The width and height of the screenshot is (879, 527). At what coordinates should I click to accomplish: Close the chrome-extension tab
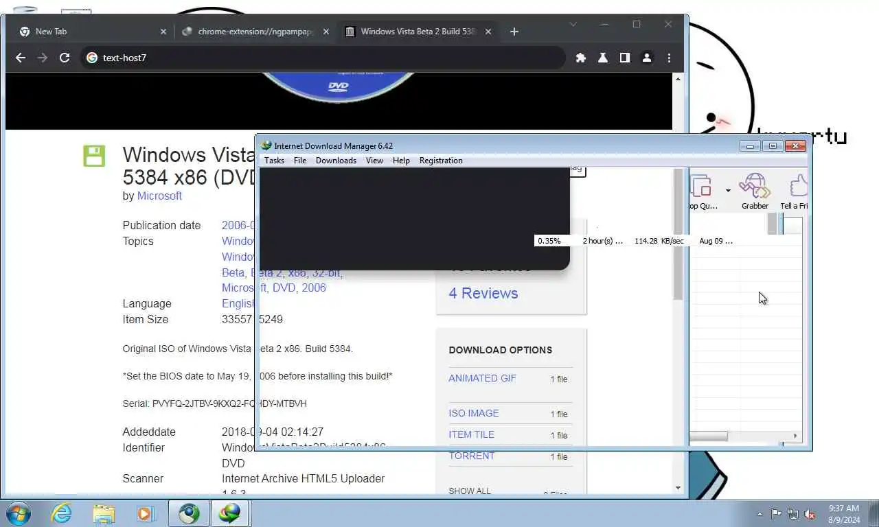click(326, 32)
